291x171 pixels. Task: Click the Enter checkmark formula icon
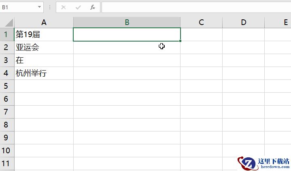click(78, 7)
